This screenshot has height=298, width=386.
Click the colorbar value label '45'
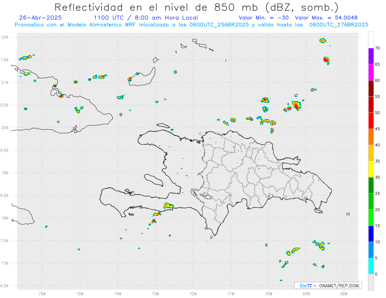pos(377,129)
